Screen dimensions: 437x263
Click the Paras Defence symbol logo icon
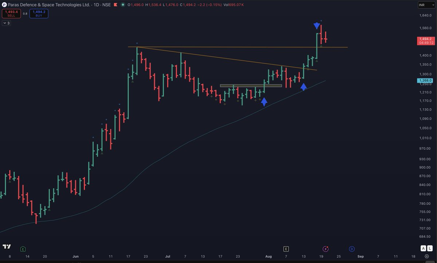[x=4, y=5]
